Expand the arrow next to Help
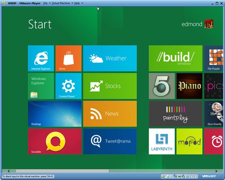 [x=82, y=3]
